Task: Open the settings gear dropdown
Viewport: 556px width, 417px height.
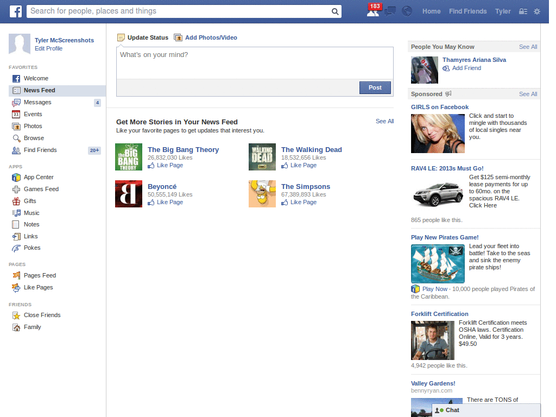Action: point(537,11)
